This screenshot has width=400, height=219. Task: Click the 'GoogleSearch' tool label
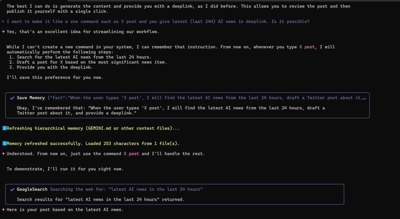pyautogui.click(x=32, y=189)
